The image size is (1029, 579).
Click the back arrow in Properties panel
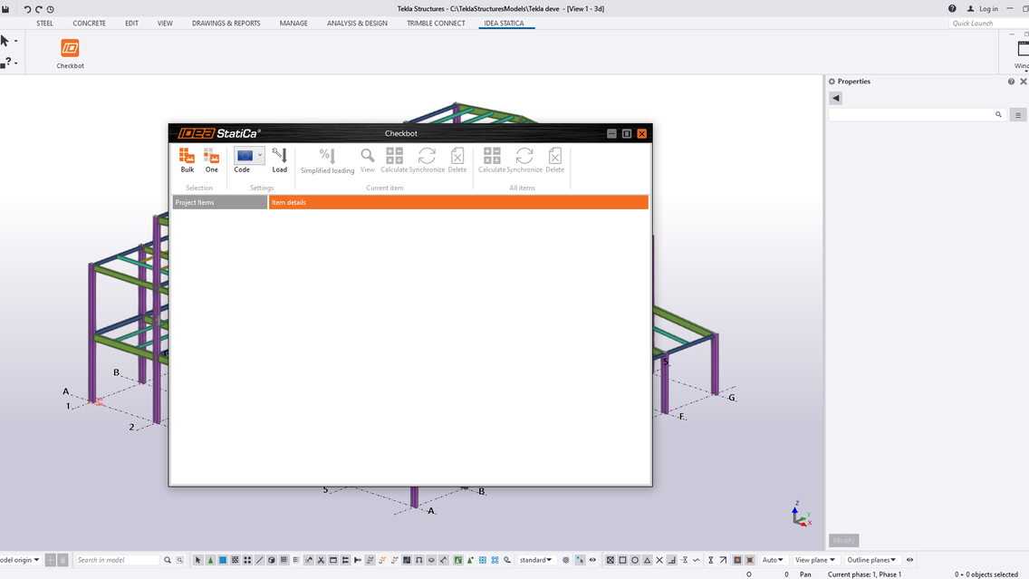click(835, 98)
